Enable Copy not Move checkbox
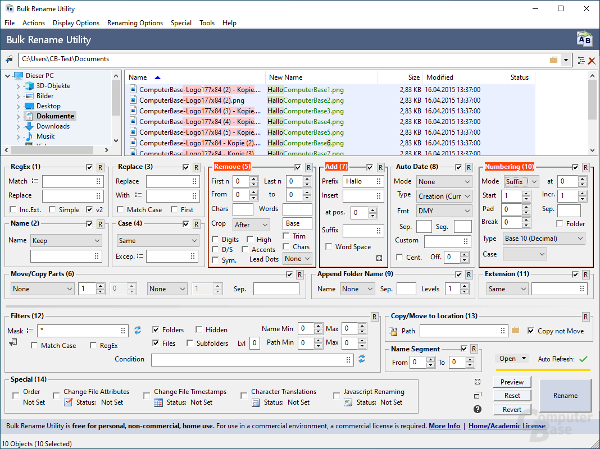The width and height of the screenshot is (600, 449). pos(530,331)
